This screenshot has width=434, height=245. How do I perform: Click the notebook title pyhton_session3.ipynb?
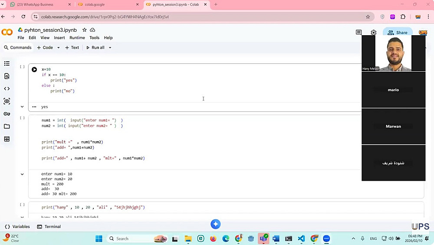50,30
